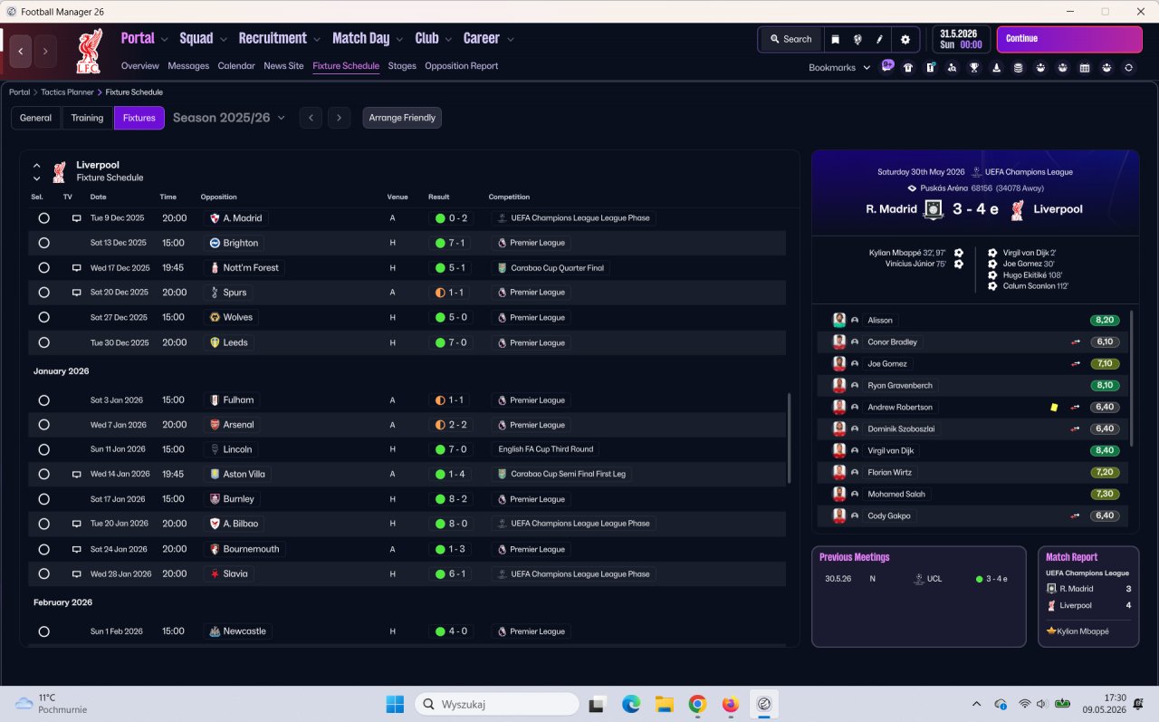Click Real Madrid badge in match header

(x=934, y=209)
